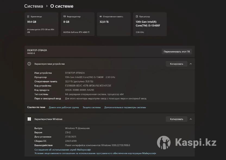Image resolution: width=226 pixels, height=160 pixels.
Task: Go back to Система in breadcrumb
Action: [33, 6]
